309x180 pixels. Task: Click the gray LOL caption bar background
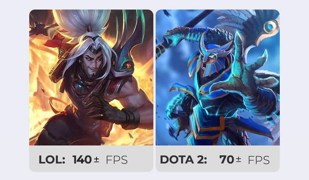pos(91,158)
